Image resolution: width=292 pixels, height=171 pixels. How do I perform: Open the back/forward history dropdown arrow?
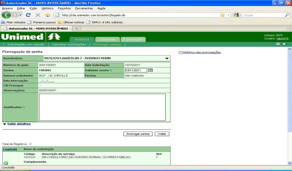tap(20, 15)
